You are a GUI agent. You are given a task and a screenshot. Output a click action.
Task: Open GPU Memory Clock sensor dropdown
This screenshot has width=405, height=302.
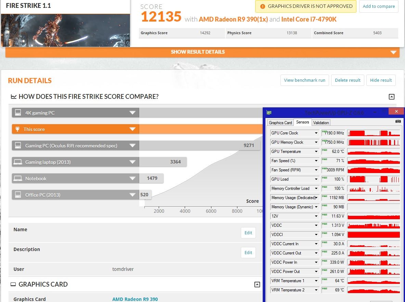pos(316,142)
